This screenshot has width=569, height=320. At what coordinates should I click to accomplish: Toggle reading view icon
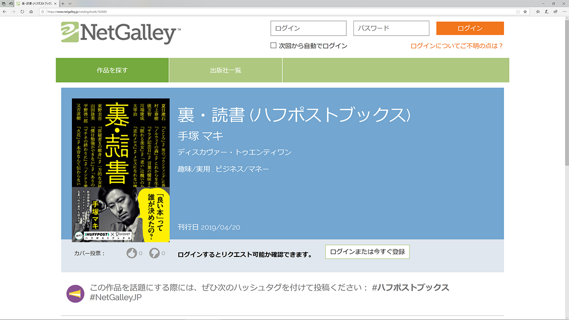518,12
